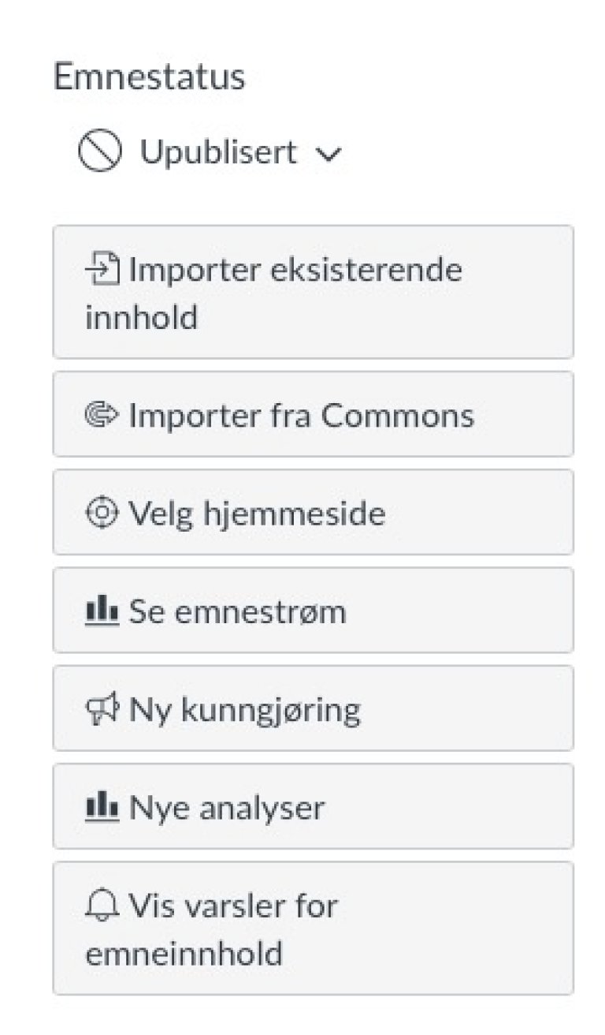
Task: Choose Velg hjemmeside
Action: [x=313, y=513]
